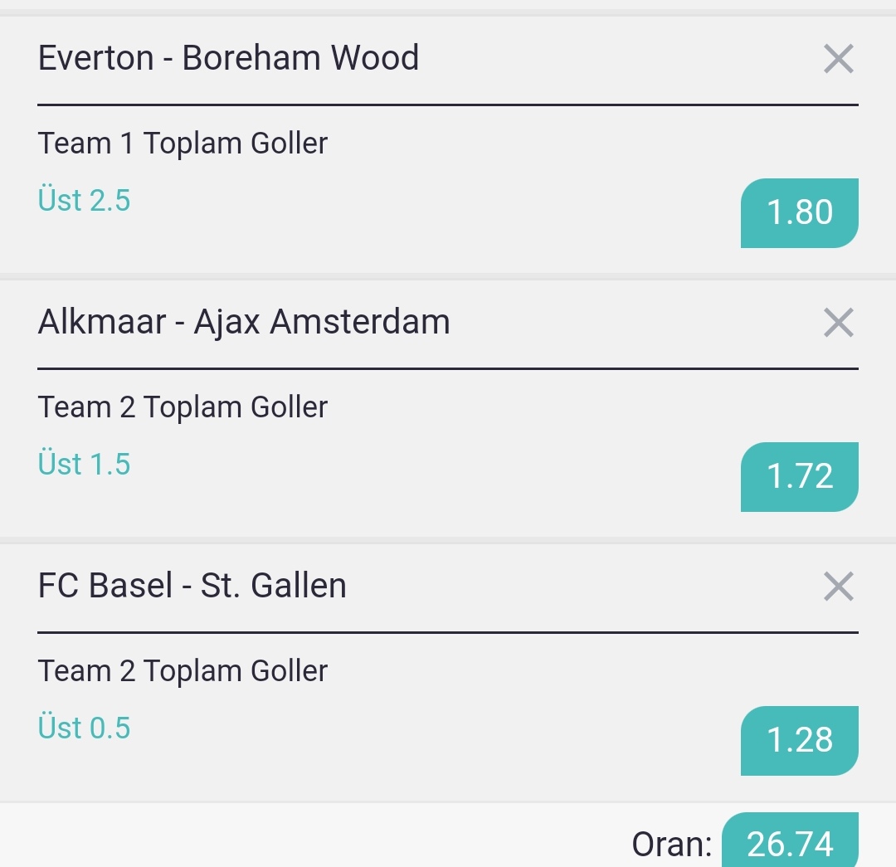896x867 pixels.
Task: Select Team 1 Toplam Goller market label
Action: [183, 143]
